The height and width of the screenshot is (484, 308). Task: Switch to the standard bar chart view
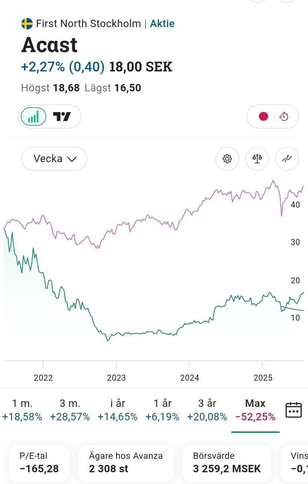click(33, 117)
